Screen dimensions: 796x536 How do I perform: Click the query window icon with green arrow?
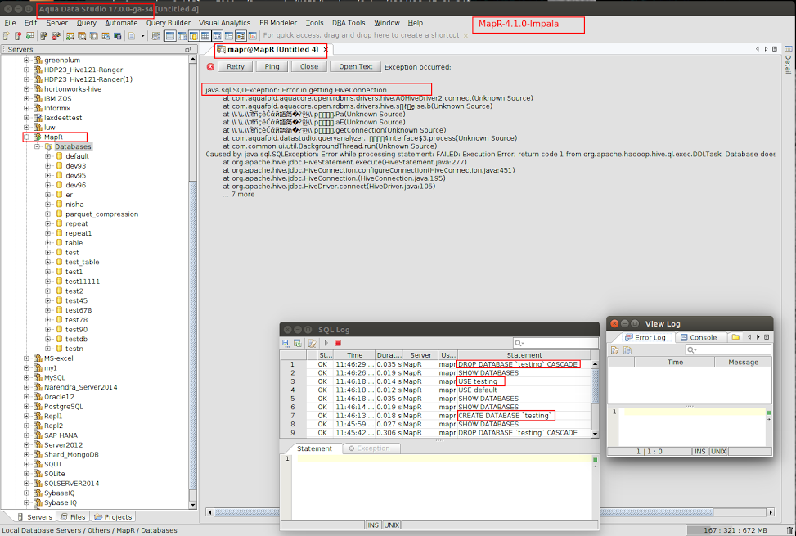pyautogui.click(x=70, y=36)
